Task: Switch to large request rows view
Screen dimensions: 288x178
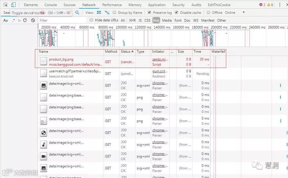Action: [99, 12]
